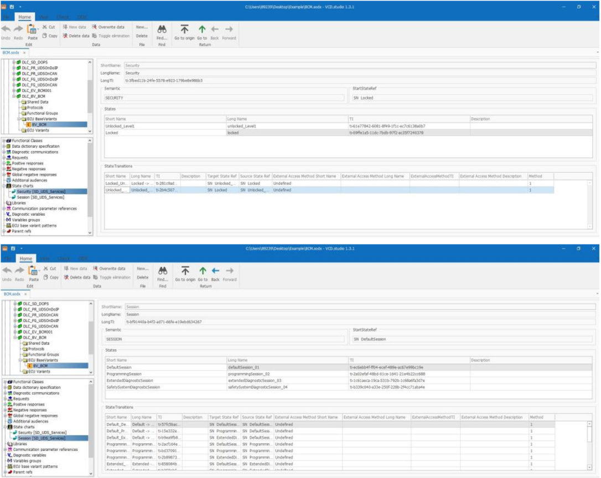Click the Semantic field showing SESSION
This screenshot has height=478, width=601.
point(225,339)
